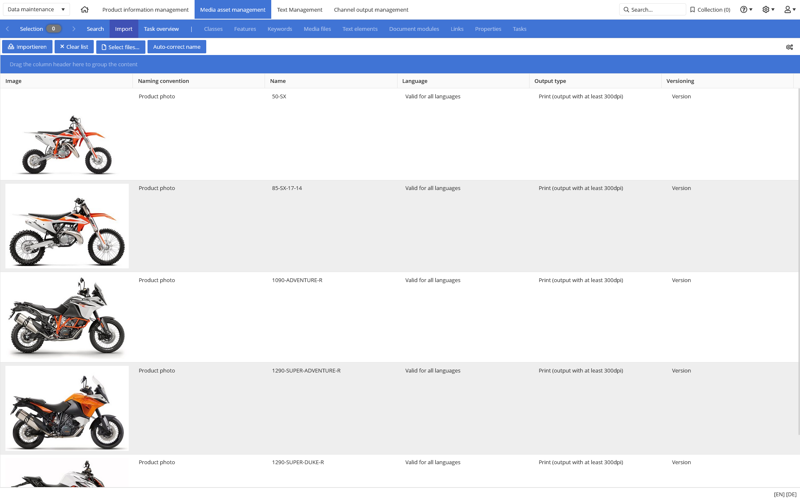
Task: Switch to the Import tab
Action: pyautogui.click(x=124, y=29)
